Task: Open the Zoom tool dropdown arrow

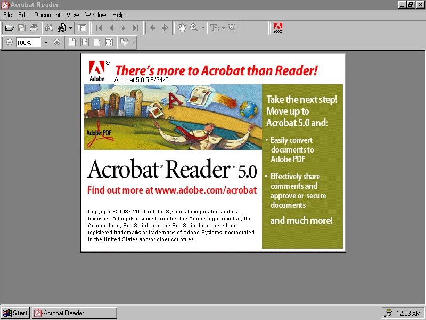Action: tap(203, 28)
